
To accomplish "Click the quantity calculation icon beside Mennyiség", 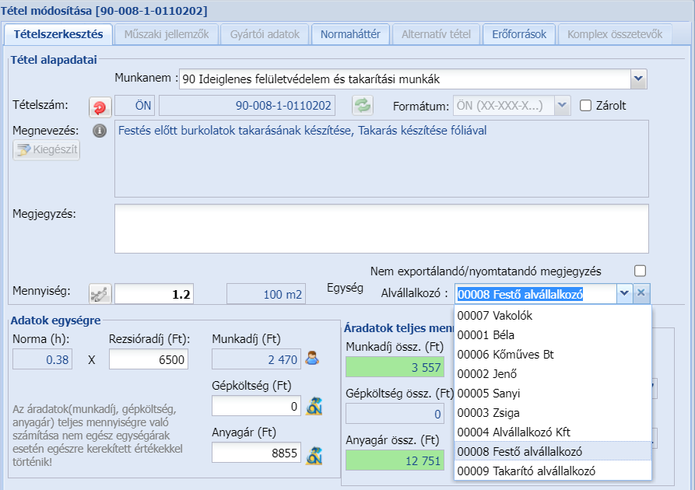I will [x=100, y=293].
